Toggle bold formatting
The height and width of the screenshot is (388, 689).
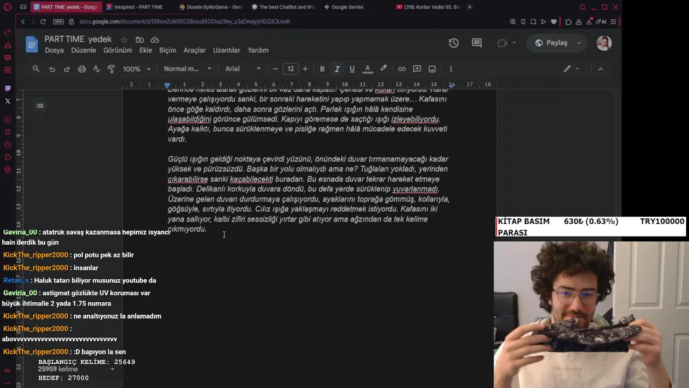click(322, 69)
